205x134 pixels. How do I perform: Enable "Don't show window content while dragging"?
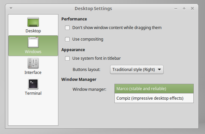pyautogui.click(x=67, y=28)
